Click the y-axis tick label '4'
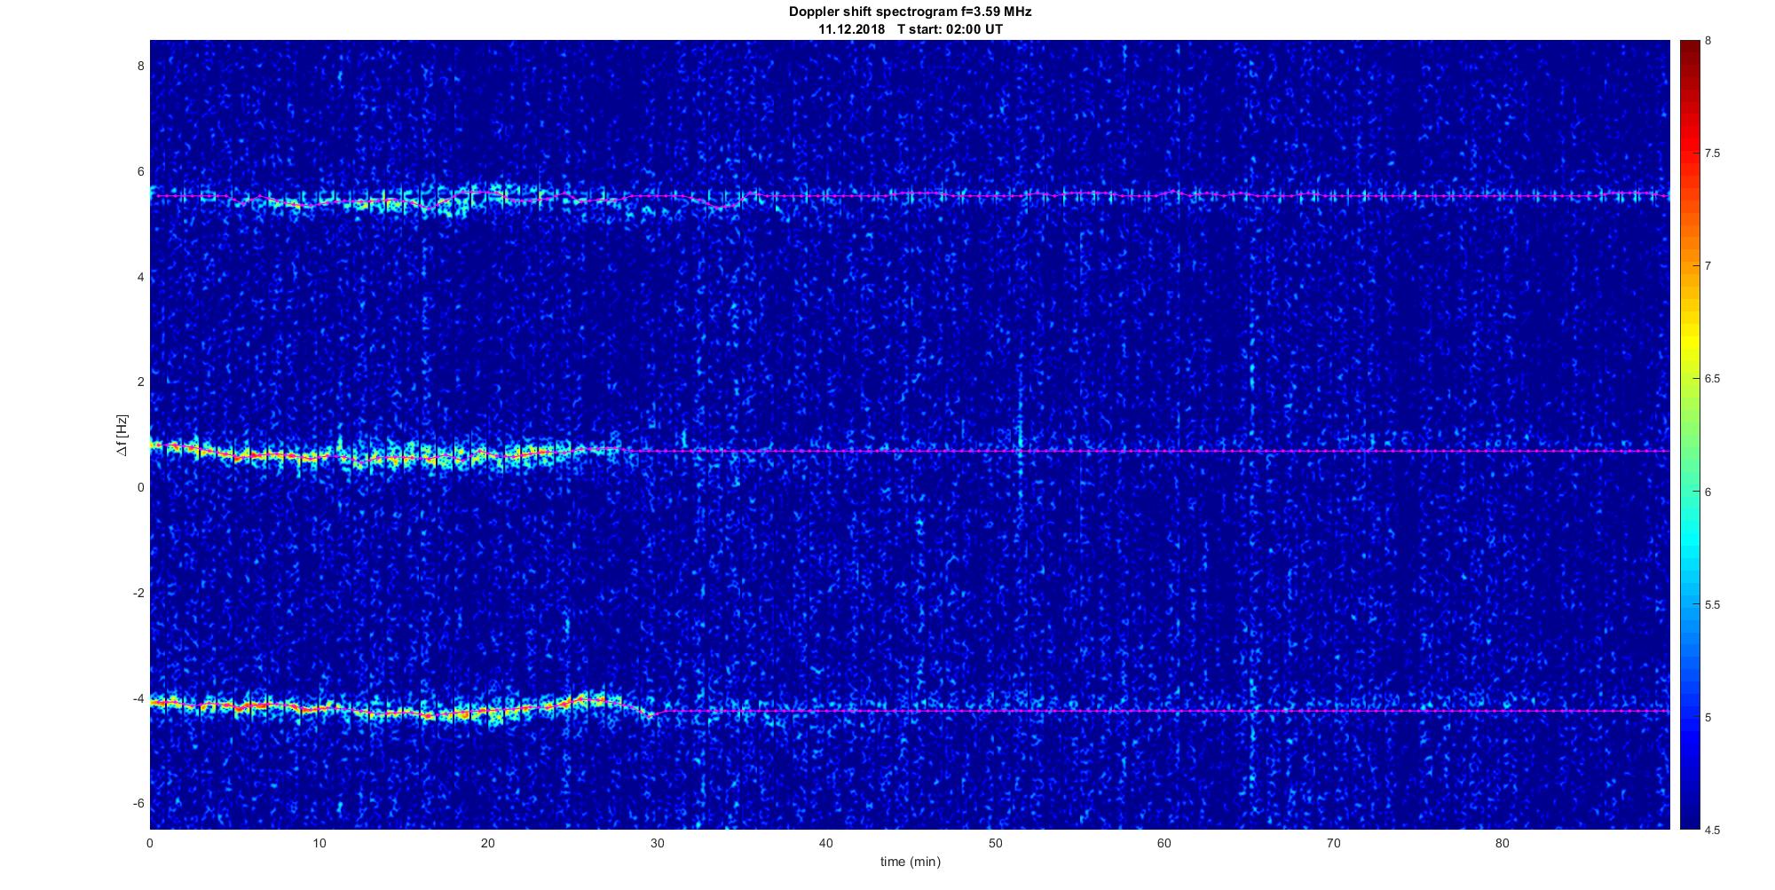Screen dimensions: 1775x890 (x=140, y=277)
